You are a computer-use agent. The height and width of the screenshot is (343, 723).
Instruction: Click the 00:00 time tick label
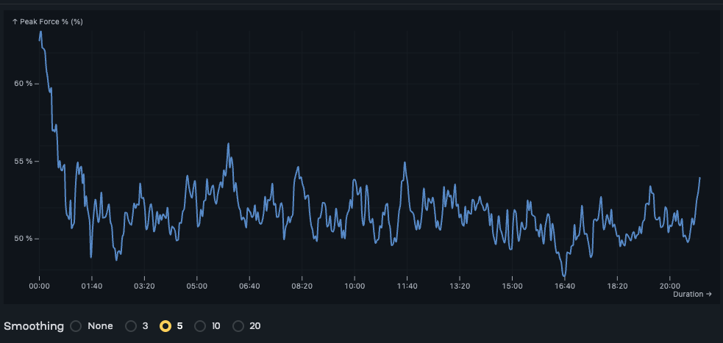39,286
